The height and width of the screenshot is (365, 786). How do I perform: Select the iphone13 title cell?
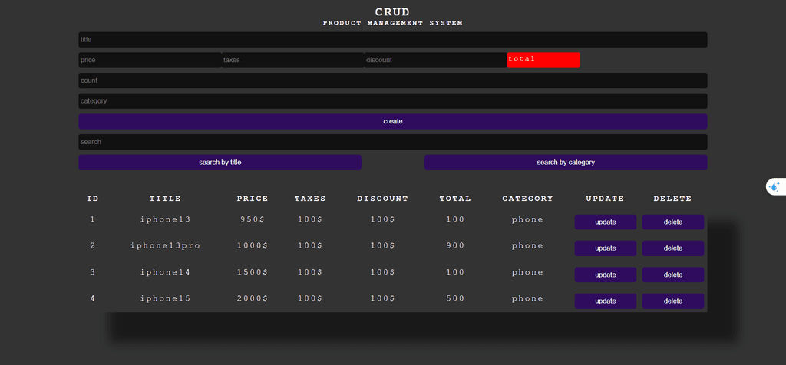click(x=165, y=219)
